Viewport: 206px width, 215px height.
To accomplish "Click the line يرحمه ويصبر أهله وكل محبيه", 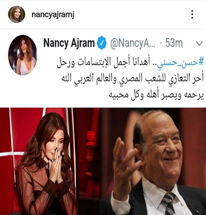I will pos(156,95).
